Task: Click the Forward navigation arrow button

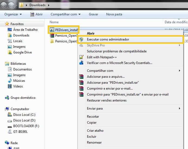Action: 11,5
